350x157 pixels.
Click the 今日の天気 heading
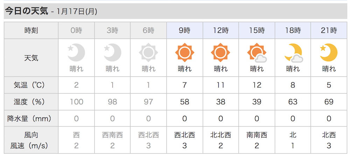point(27,11)
